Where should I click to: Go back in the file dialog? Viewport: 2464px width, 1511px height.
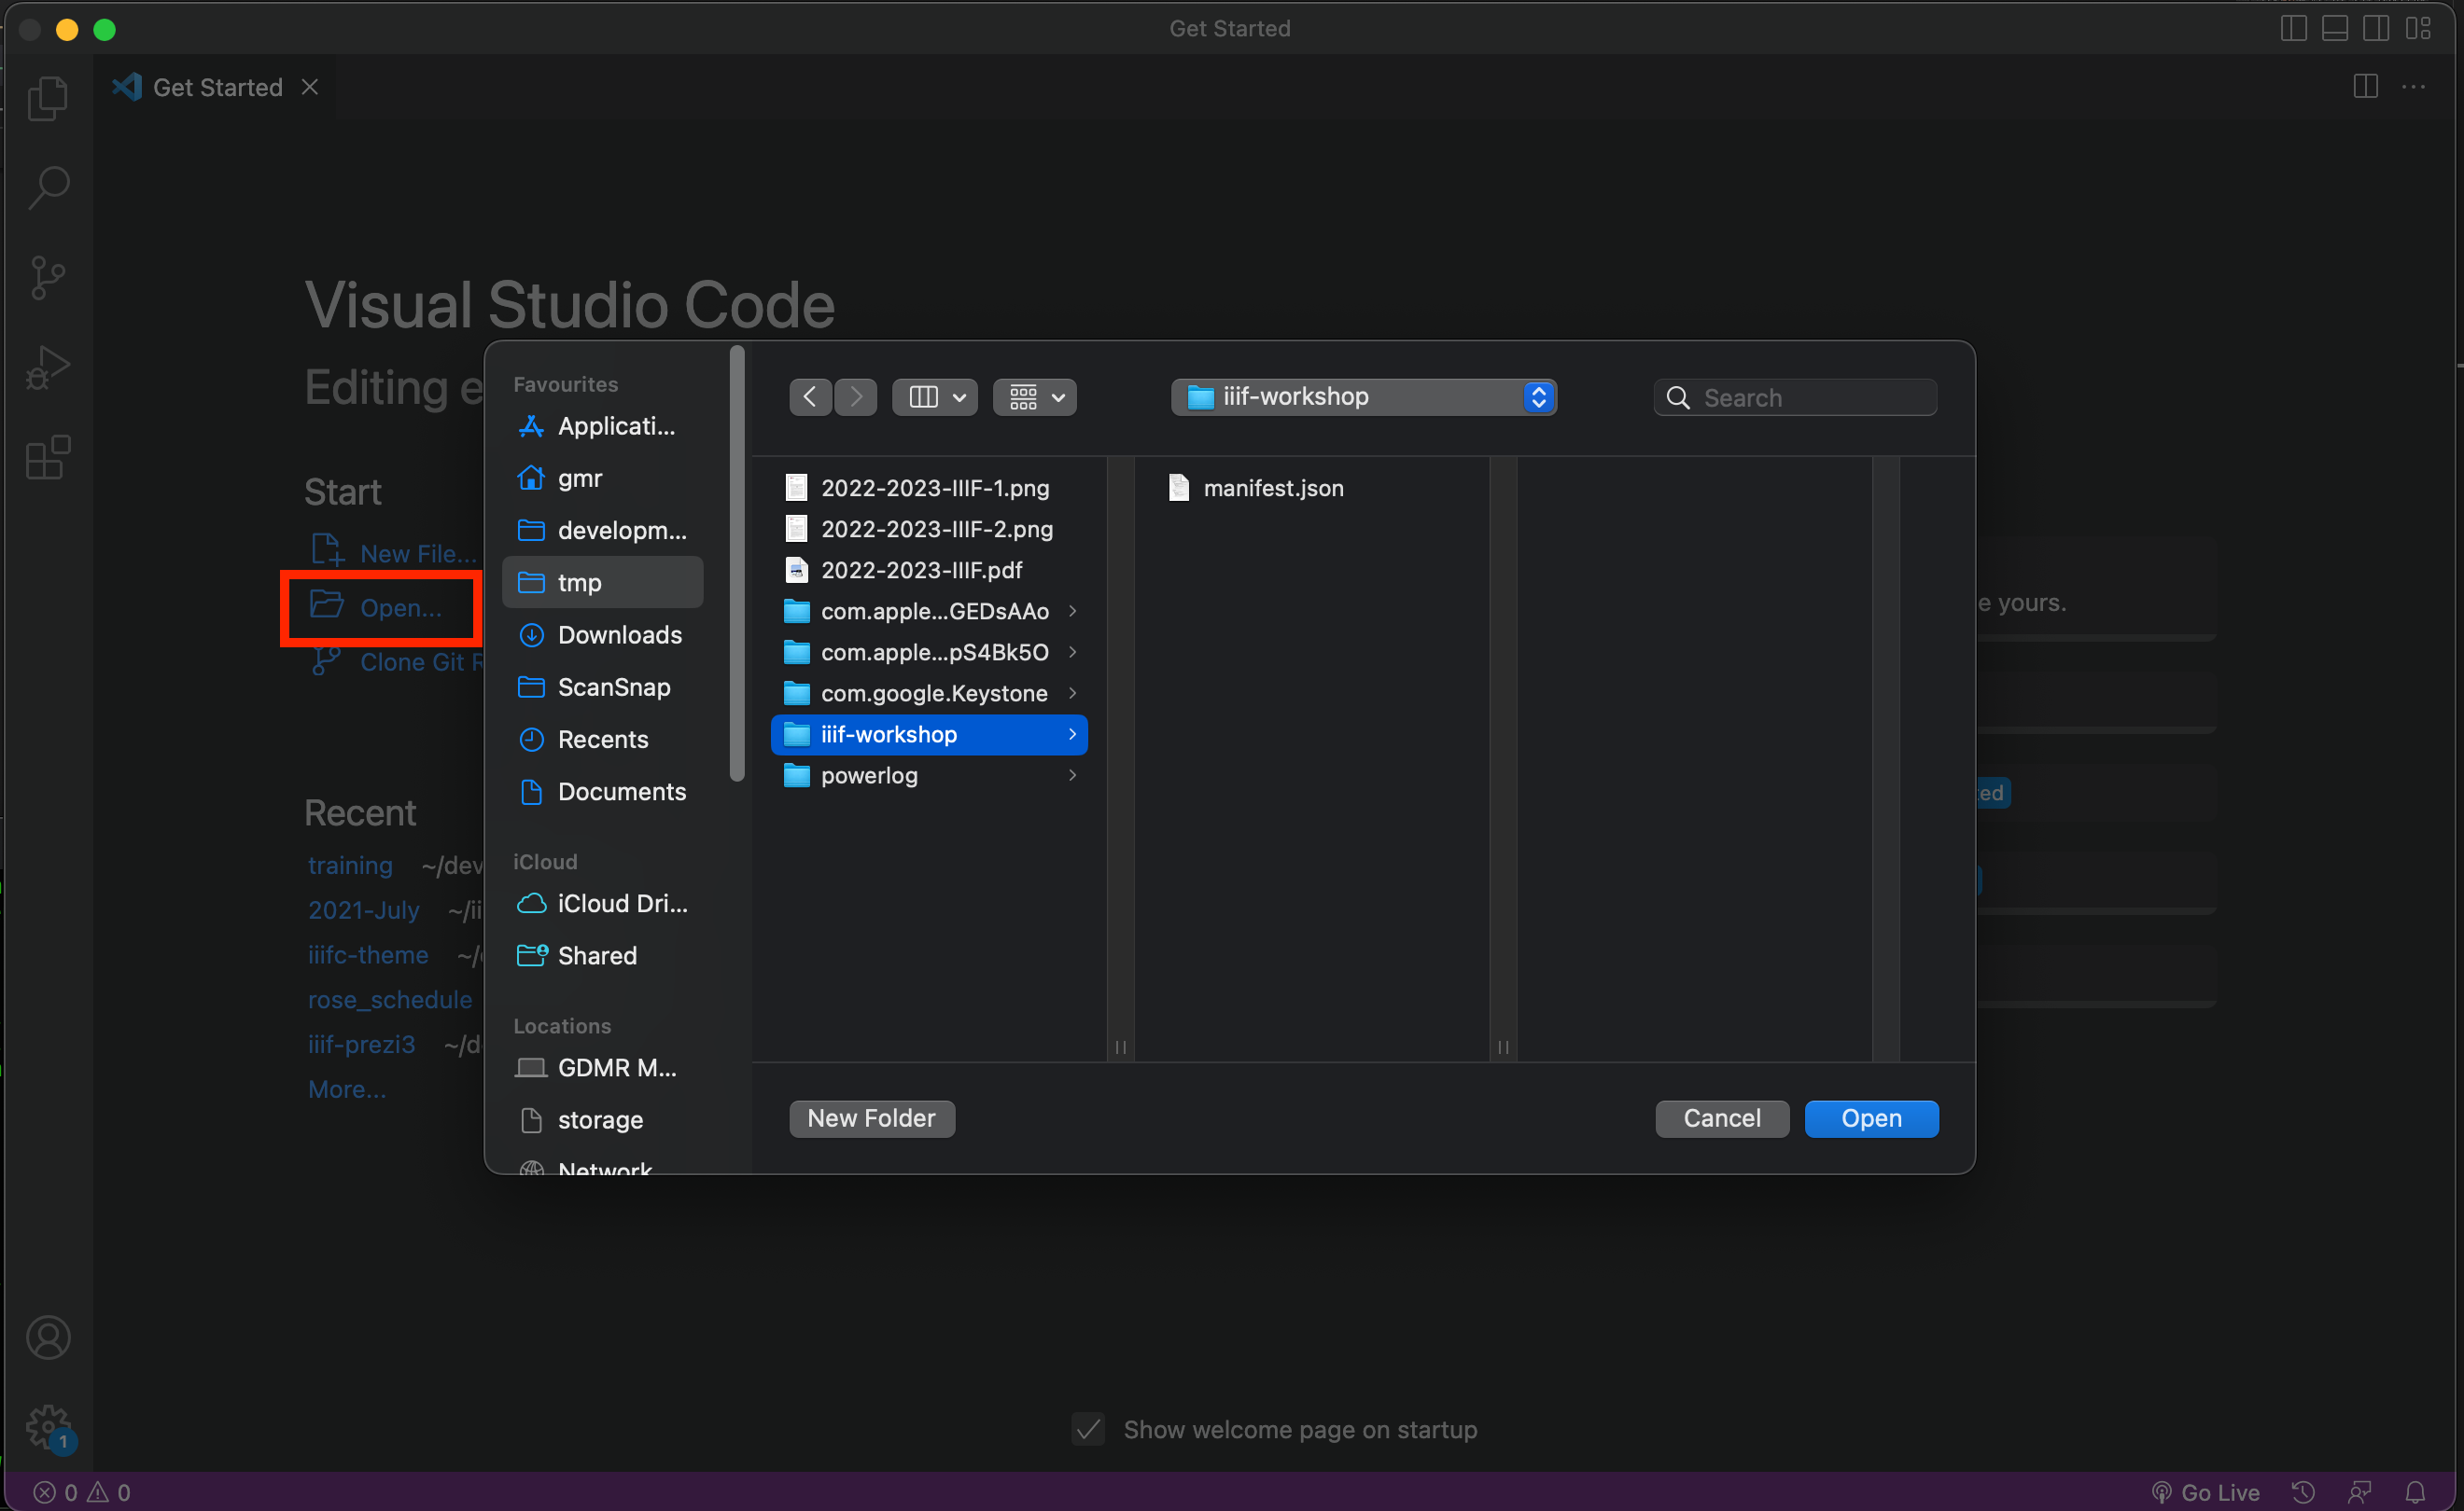[810, 396]
